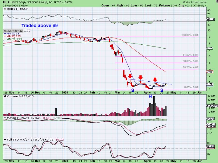
Task: Click the Traded above $9 annotation
Action: 40,25
